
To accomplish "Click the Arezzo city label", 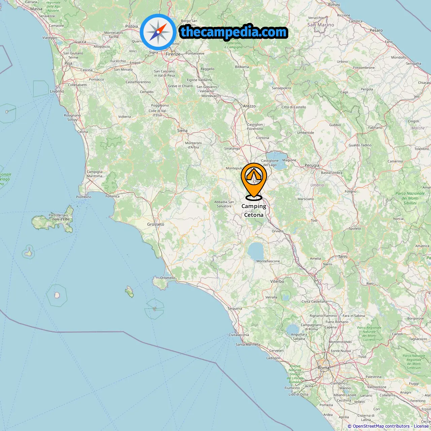I will pyautogui.click(x=250, y=106).
